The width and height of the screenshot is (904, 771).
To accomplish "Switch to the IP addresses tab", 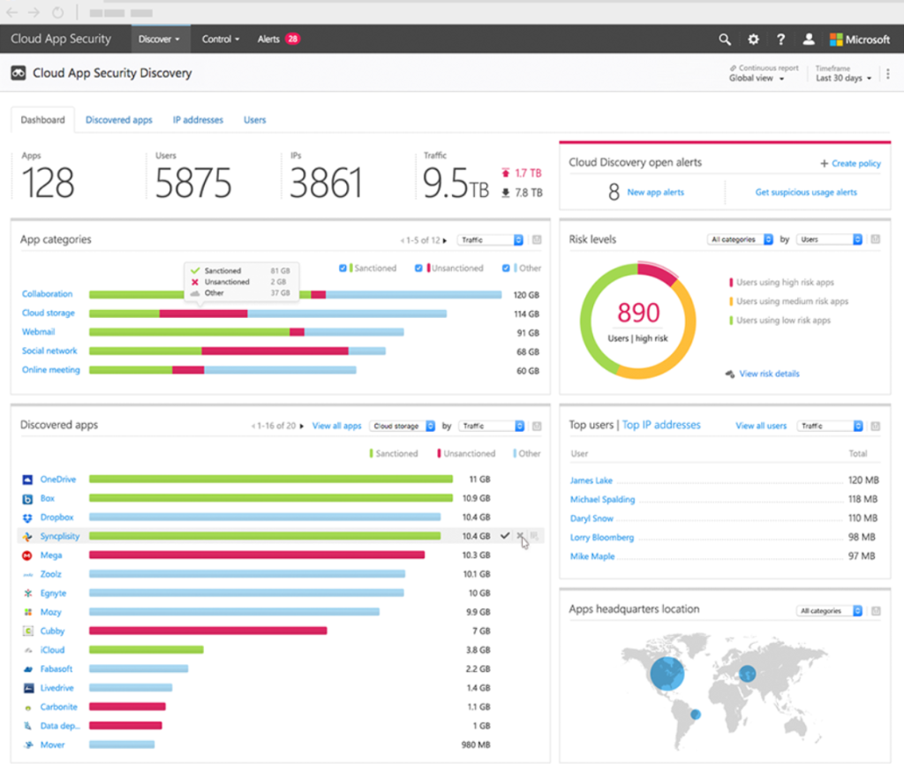I will 198,120.
